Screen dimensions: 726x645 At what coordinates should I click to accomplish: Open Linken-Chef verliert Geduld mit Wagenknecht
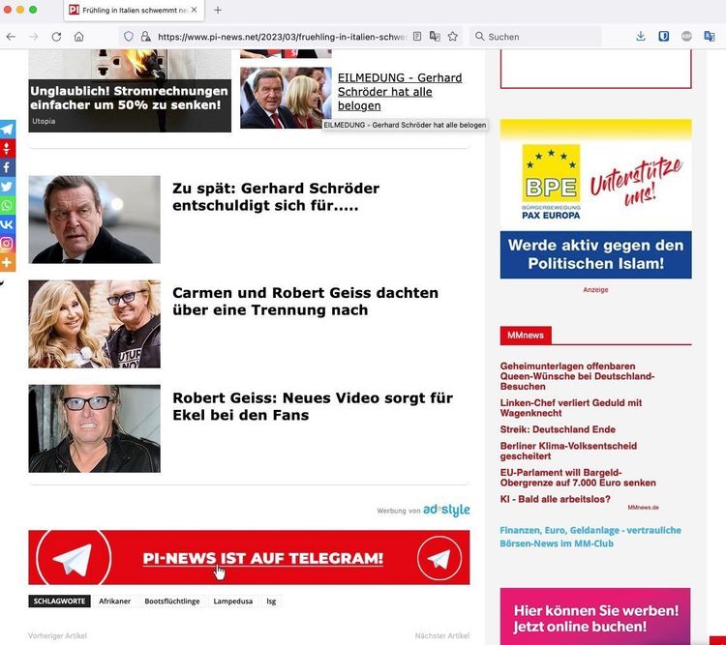tap(571, 408)
